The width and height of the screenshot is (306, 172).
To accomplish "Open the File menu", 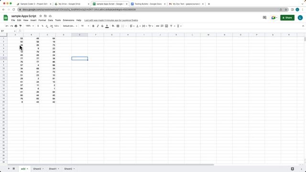I will click(x=13, y=20).
